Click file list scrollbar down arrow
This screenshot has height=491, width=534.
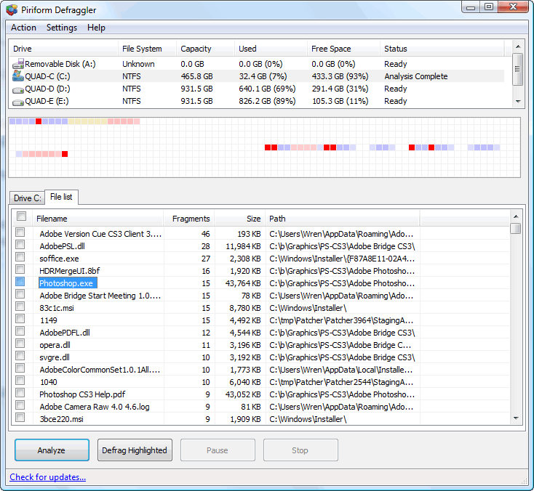516,418
